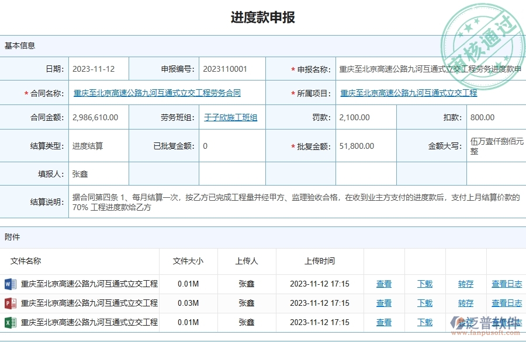The height and width of the screenshot is (342, 526).
Task: Click 下载 on the second attachment
Action: pyautogui.click(x=424, y=303)
